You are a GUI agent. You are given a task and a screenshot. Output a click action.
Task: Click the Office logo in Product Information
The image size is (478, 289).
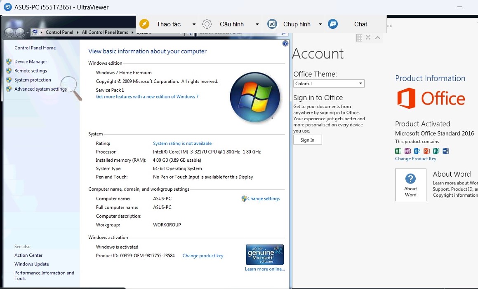point(431,98)
